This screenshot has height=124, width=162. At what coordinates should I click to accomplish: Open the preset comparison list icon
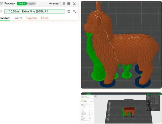tap(69, 3)
